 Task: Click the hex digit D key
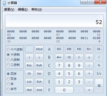click(49, 74)
